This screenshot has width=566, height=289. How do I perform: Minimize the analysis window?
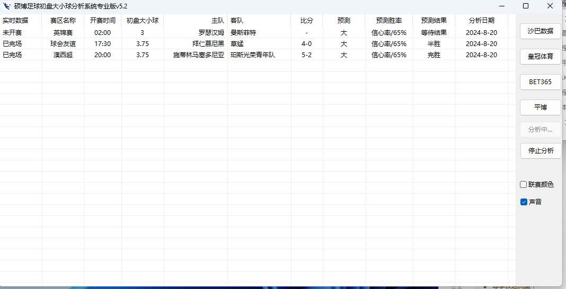501,6
